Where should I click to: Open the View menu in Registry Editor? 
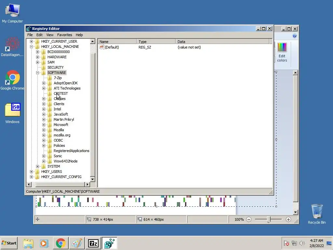(50, 35)
